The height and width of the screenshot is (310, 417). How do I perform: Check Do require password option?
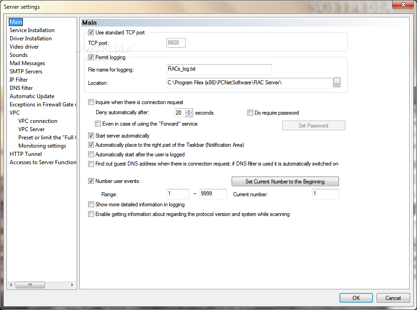(x=250, y=113)
